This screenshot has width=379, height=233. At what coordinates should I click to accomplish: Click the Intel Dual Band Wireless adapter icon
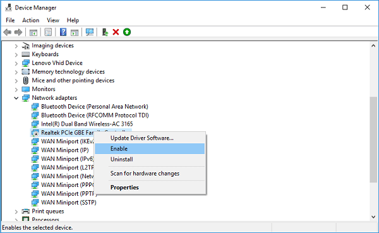pos(35,124)
